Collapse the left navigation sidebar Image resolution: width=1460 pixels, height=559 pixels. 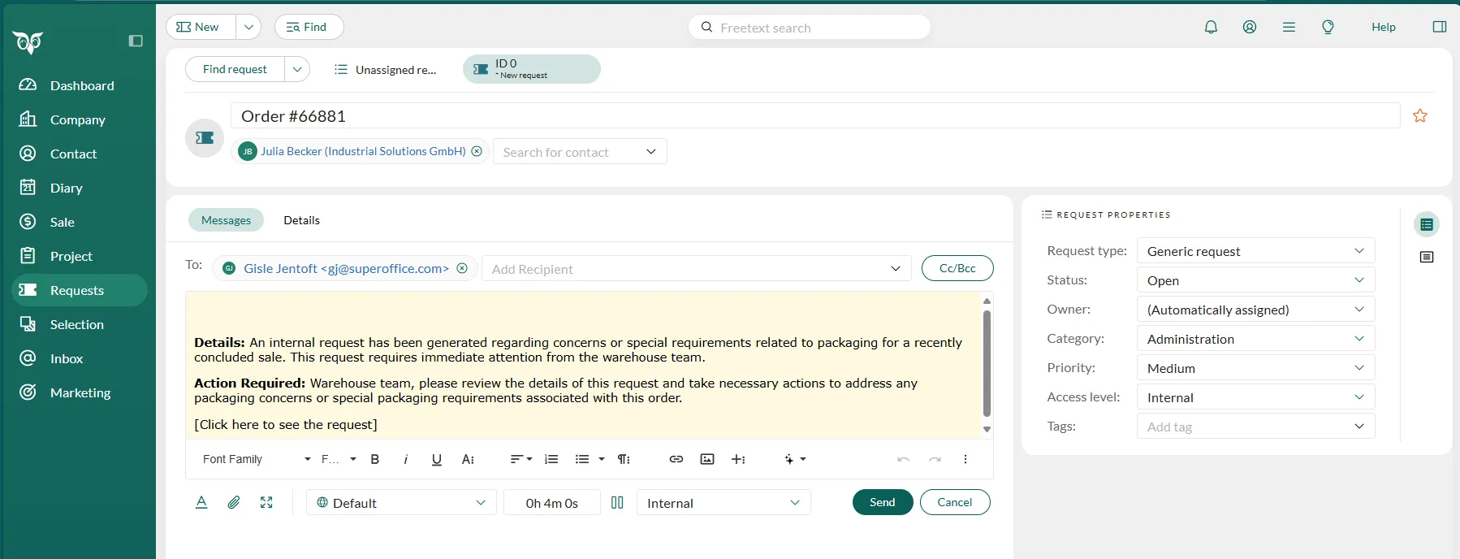click(136, 41)
